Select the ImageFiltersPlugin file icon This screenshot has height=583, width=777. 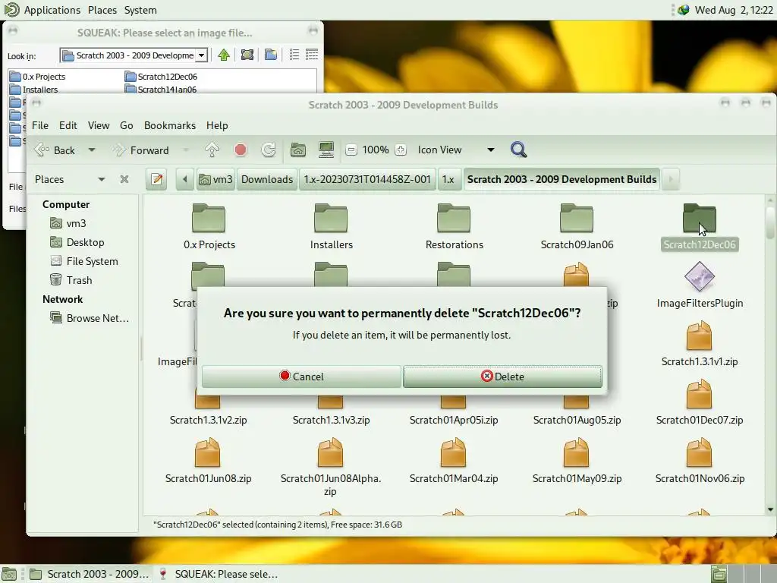coord(699,276)
